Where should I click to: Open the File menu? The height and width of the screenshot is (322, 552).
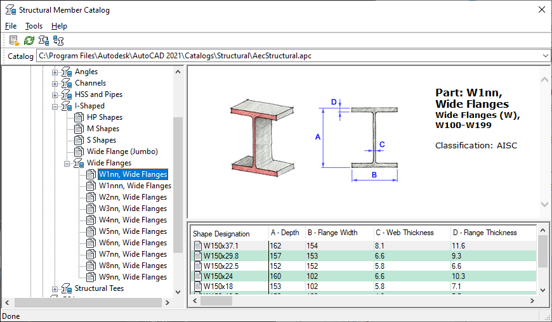coord(11,26)
